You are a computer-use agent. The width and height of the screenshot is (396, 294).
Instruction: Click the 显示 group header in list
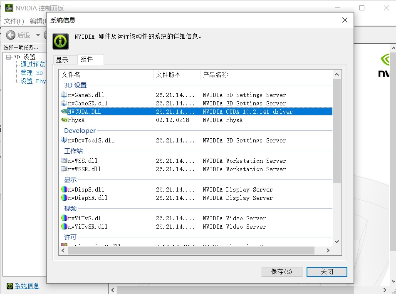70,180
